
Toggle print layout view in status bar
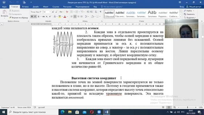point(169,107)
